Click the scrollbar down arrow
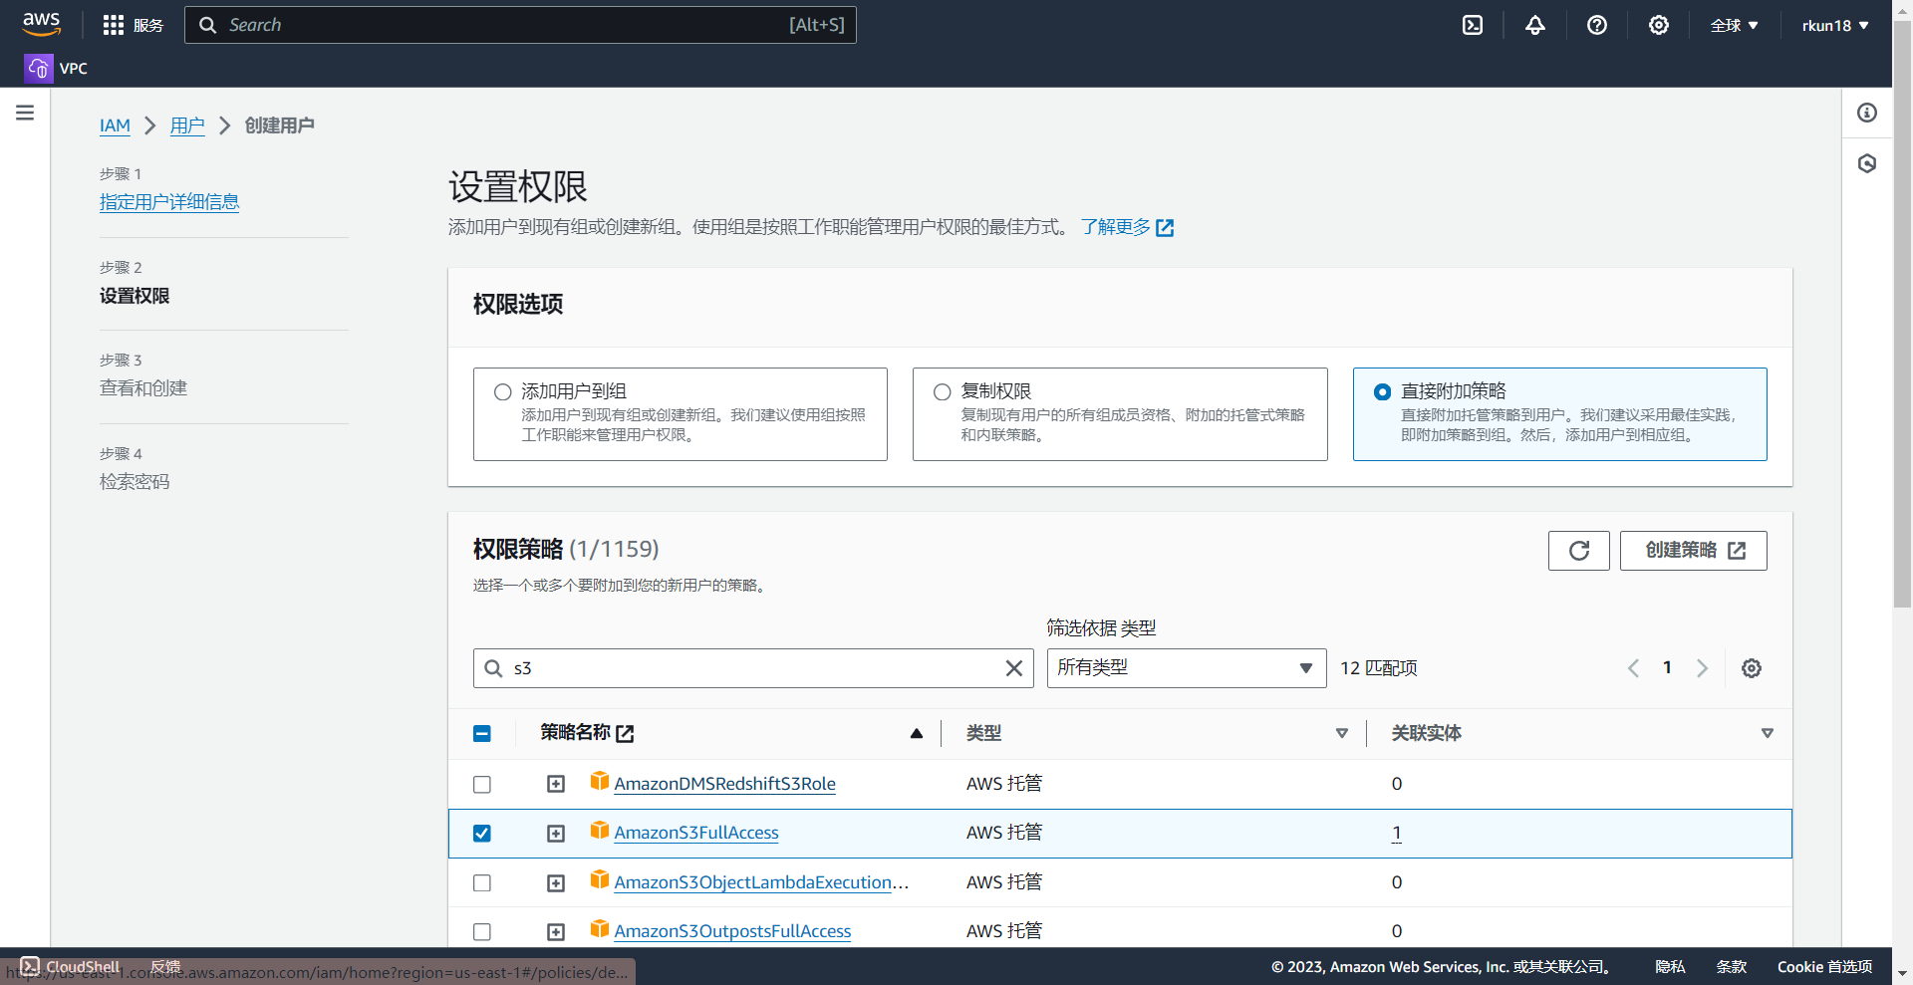This screenshot has height=985, width=1913. coord(1902,973)
